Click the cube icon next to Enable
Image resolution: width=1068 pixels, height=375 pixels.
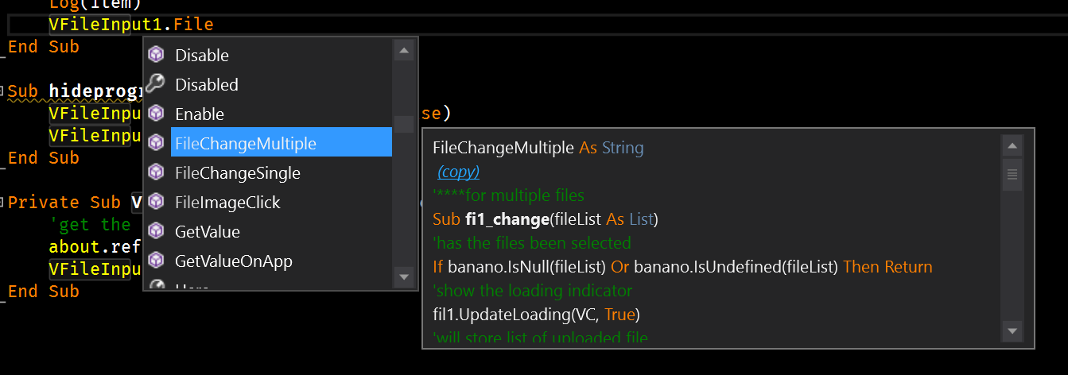[156, 114]
